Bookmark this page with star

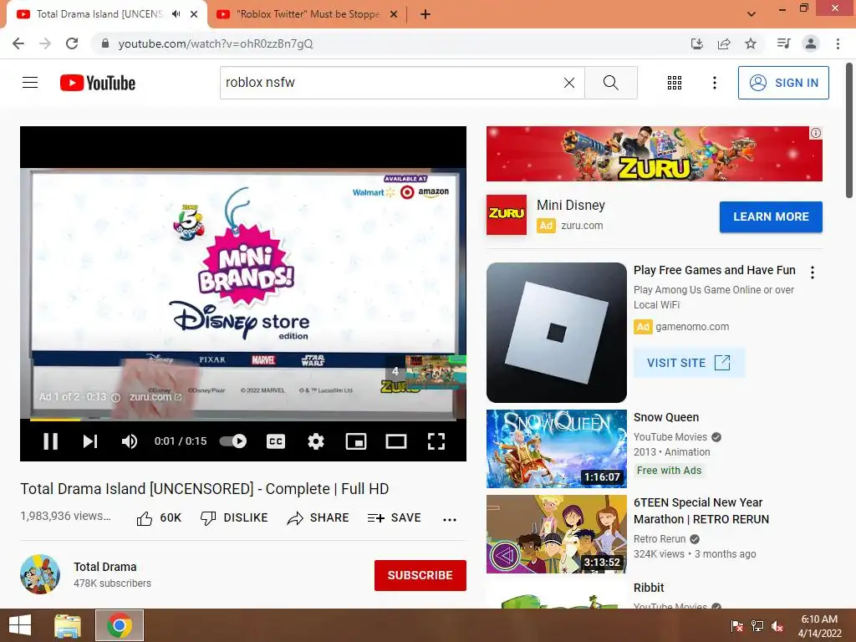tap(751, 43)
